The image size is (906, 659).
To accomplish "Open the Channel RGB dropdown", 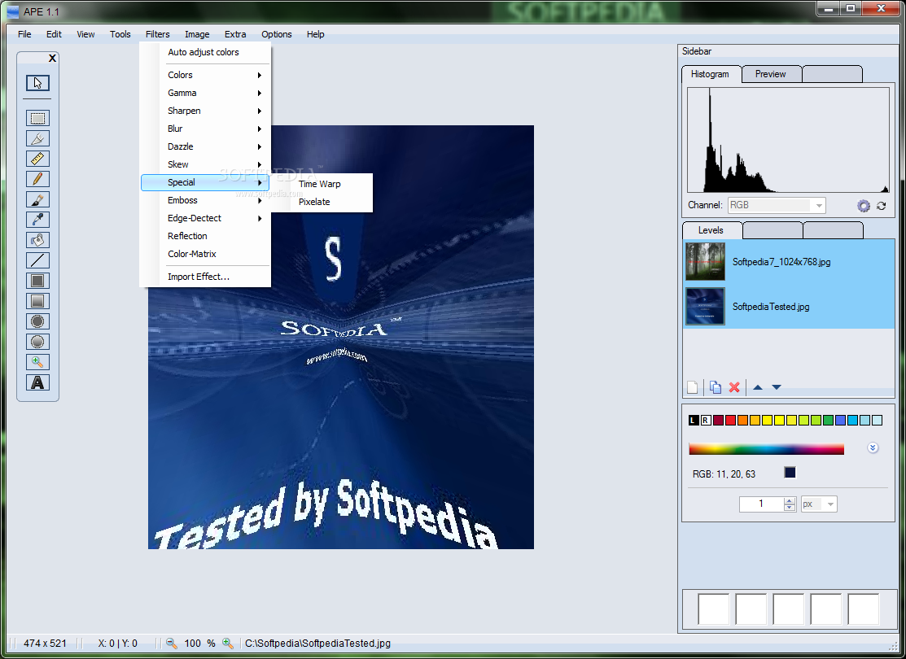I will [776, 205].
